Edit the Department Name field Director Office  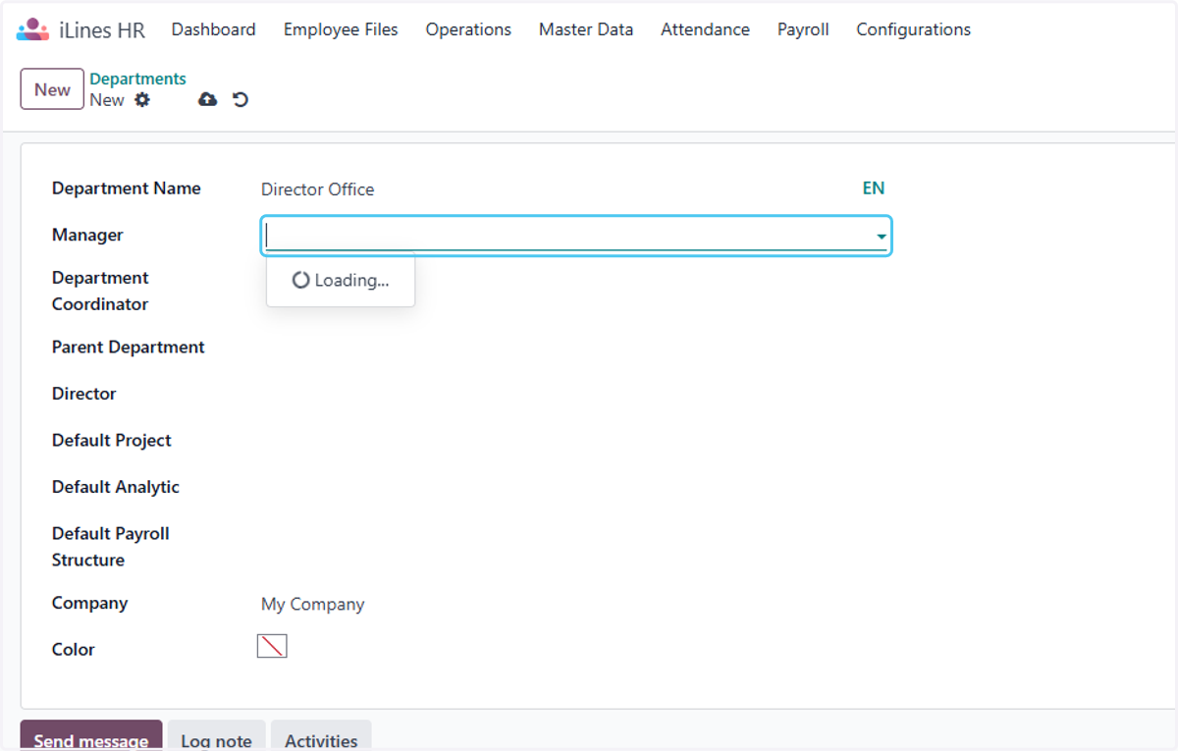coord(317,189)
